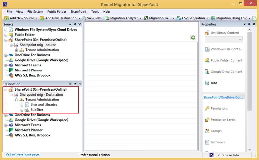Open the Public Folder menu
This screenshot has width=259, height=160.
[x=57, y=12]
